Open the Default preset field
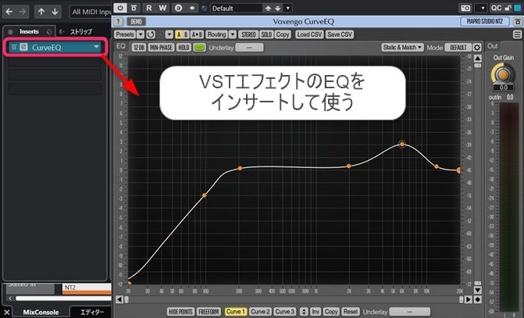The image size is (524, 318). 237,8
